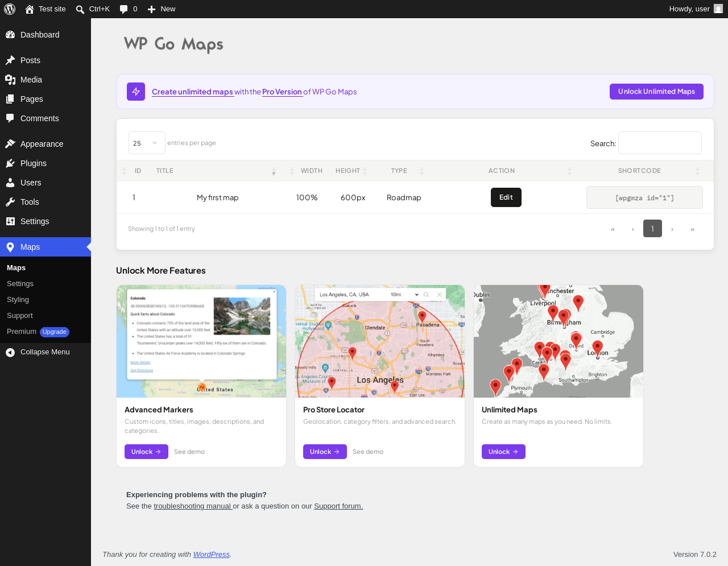Click the purple lightning bolt icon
Viewport: 728px width, 566px height.
pyautogui.click(x=136, y=92)
